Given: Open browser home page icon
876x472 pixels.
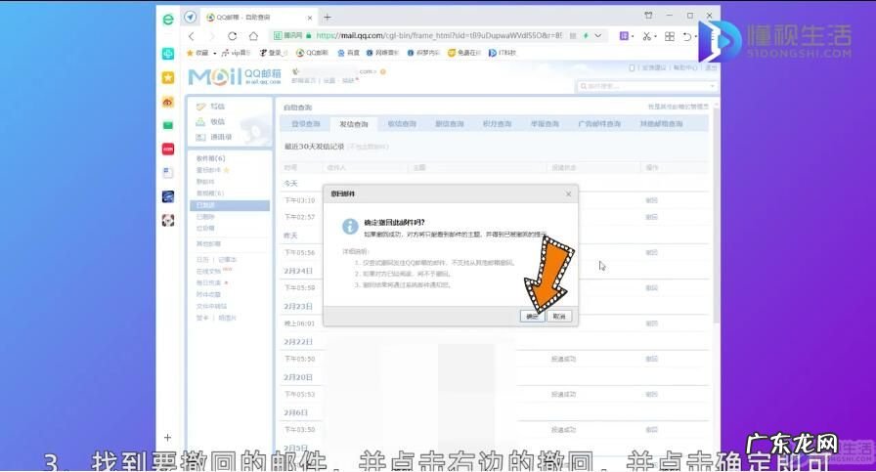Looking at the screenshot, I should tap(253, 36).
